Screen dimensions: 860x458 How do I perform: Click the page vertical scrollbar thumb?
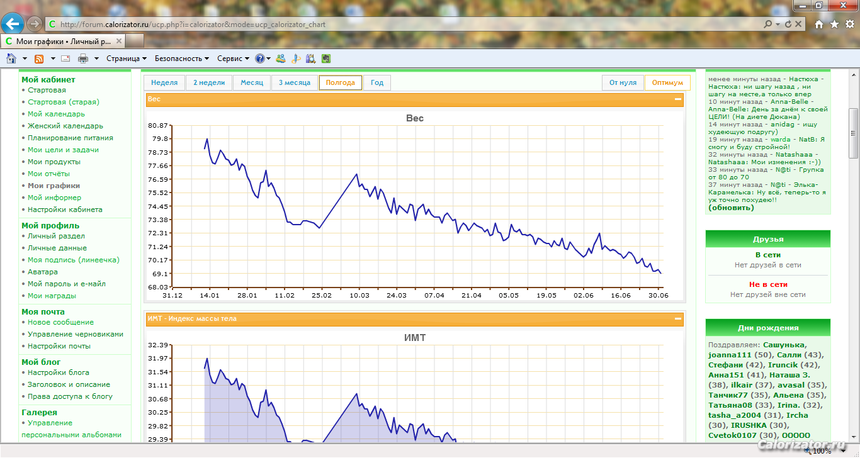[854, 133]
